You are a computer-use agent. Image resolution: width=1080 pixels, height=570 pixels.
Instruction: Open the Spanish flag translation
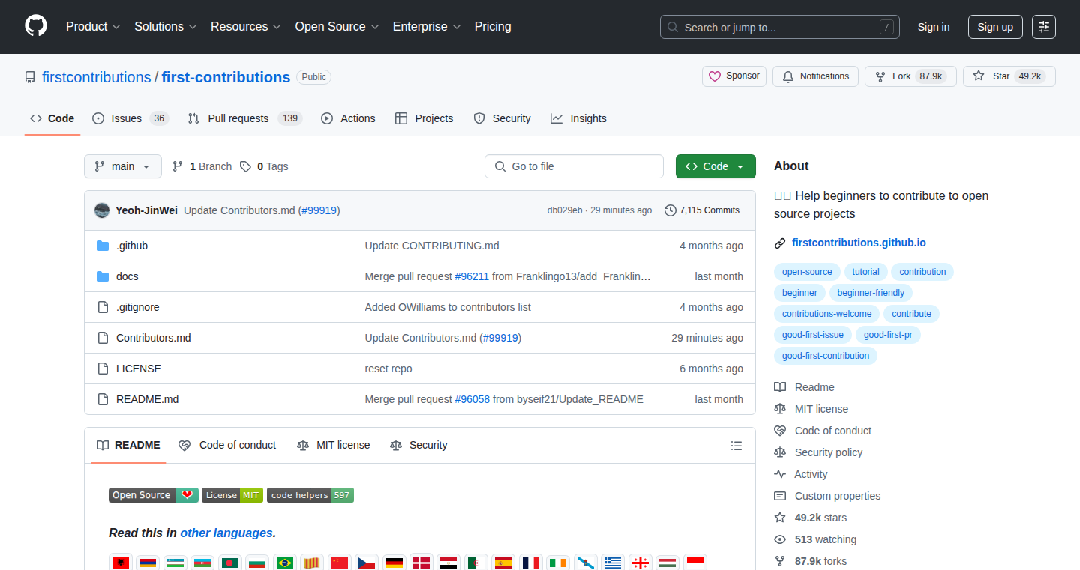(x=503, y=563)
